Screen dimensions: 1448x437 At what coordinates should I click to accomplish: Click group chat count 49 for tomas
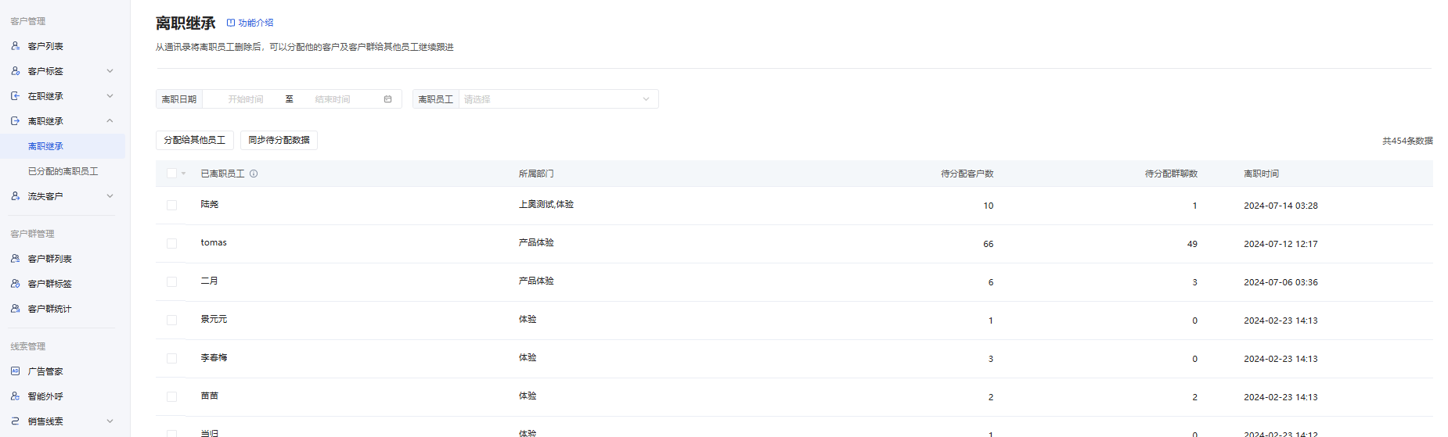pyautogui.click(x=1192, y=244)
